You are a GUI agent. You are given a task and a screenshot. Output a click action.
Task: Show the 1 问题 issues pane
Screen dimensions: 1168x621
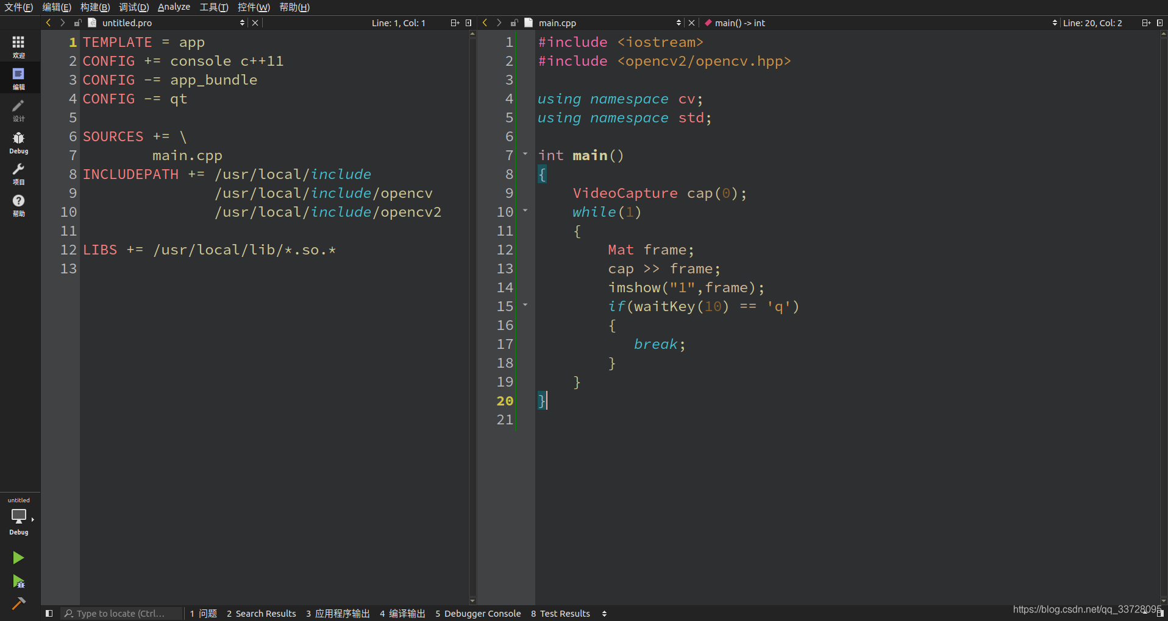tap(203, 613)
